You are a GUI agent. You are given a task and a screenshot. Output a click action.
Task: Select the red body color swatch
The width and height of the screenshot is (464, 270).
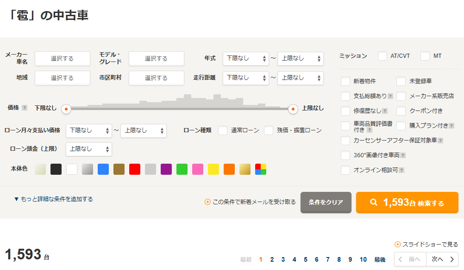pos(135,169)
